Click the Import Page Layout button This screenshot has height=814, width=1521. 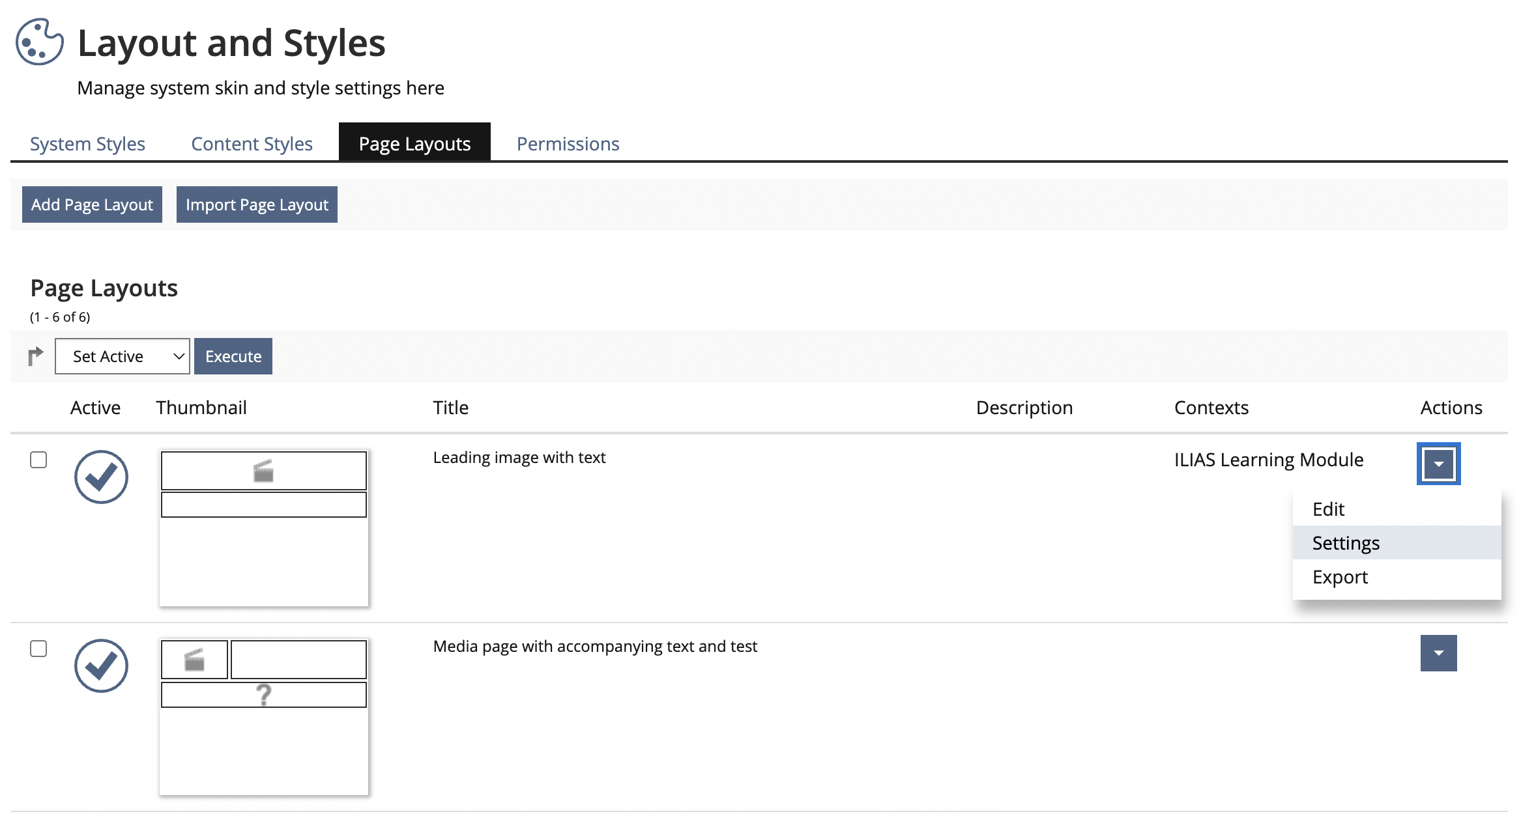pos(257,204)
